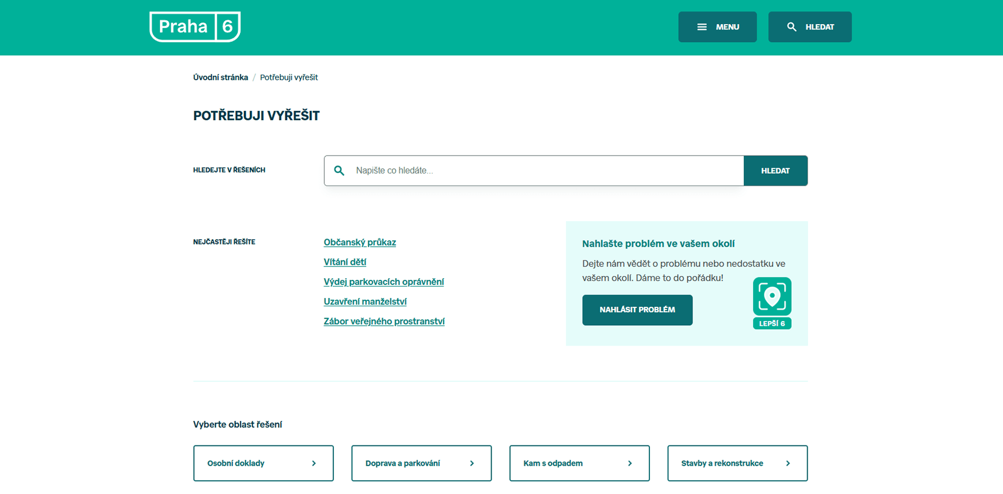Follow the Vítání dětí link
The width and height of the screenshot is (1003, 494).
tap(345, 262)
